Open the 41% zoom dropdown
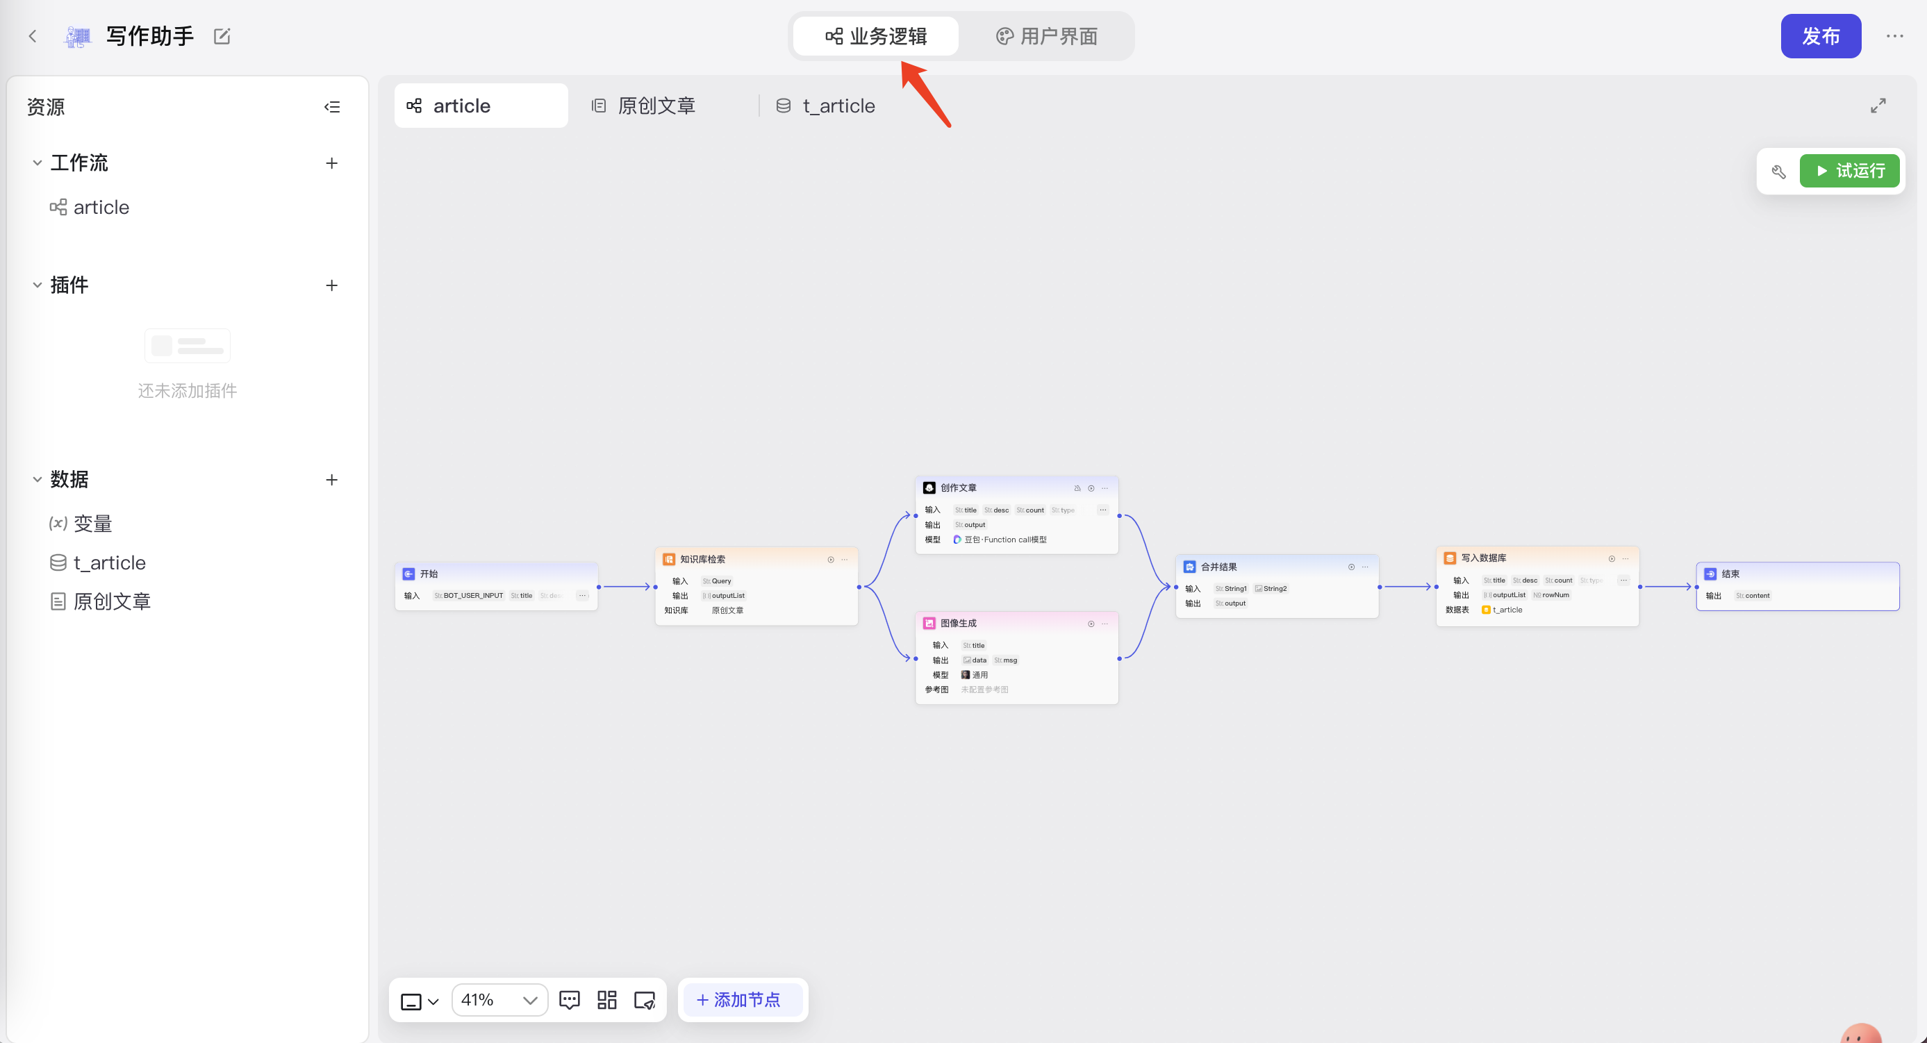 pyautogui.click(x=499, y=1000)
